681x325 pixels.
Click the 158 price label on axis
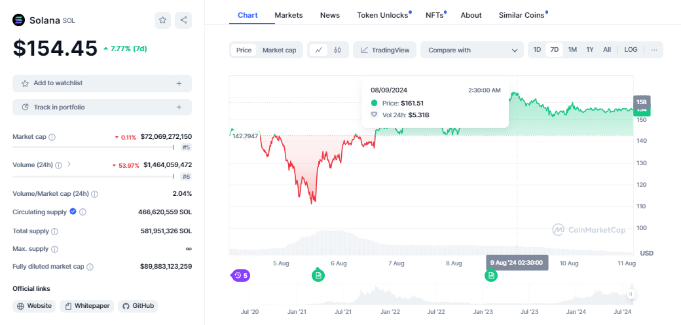[x=642, y=102]
